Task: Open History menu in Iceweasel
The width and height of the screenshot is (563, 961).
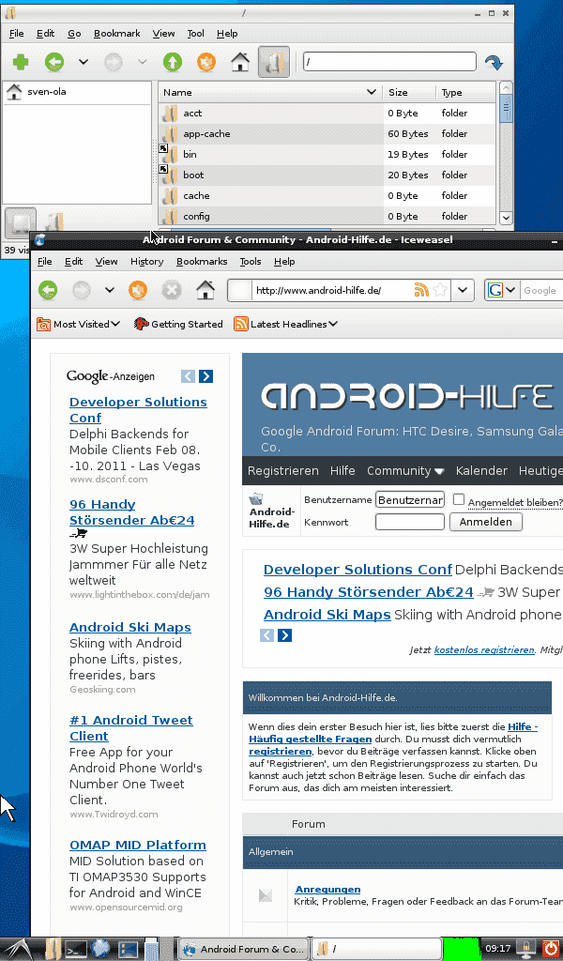Action: click(x=147, y=262)
